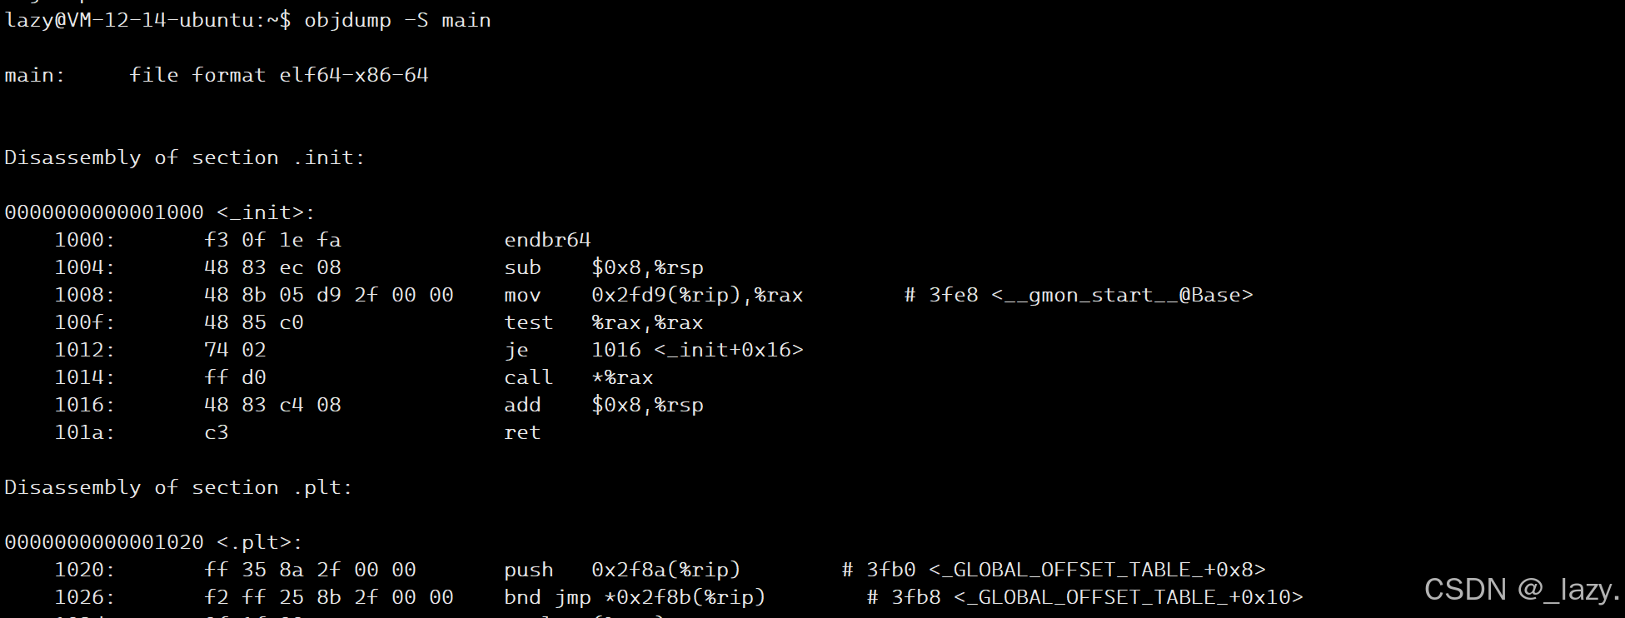Image resolution: width=1625 pixels, height=618 pixels.
Task: Click the endbr64 instruction at address 1000
Action: pyautogui.click(x=547, y=240)
